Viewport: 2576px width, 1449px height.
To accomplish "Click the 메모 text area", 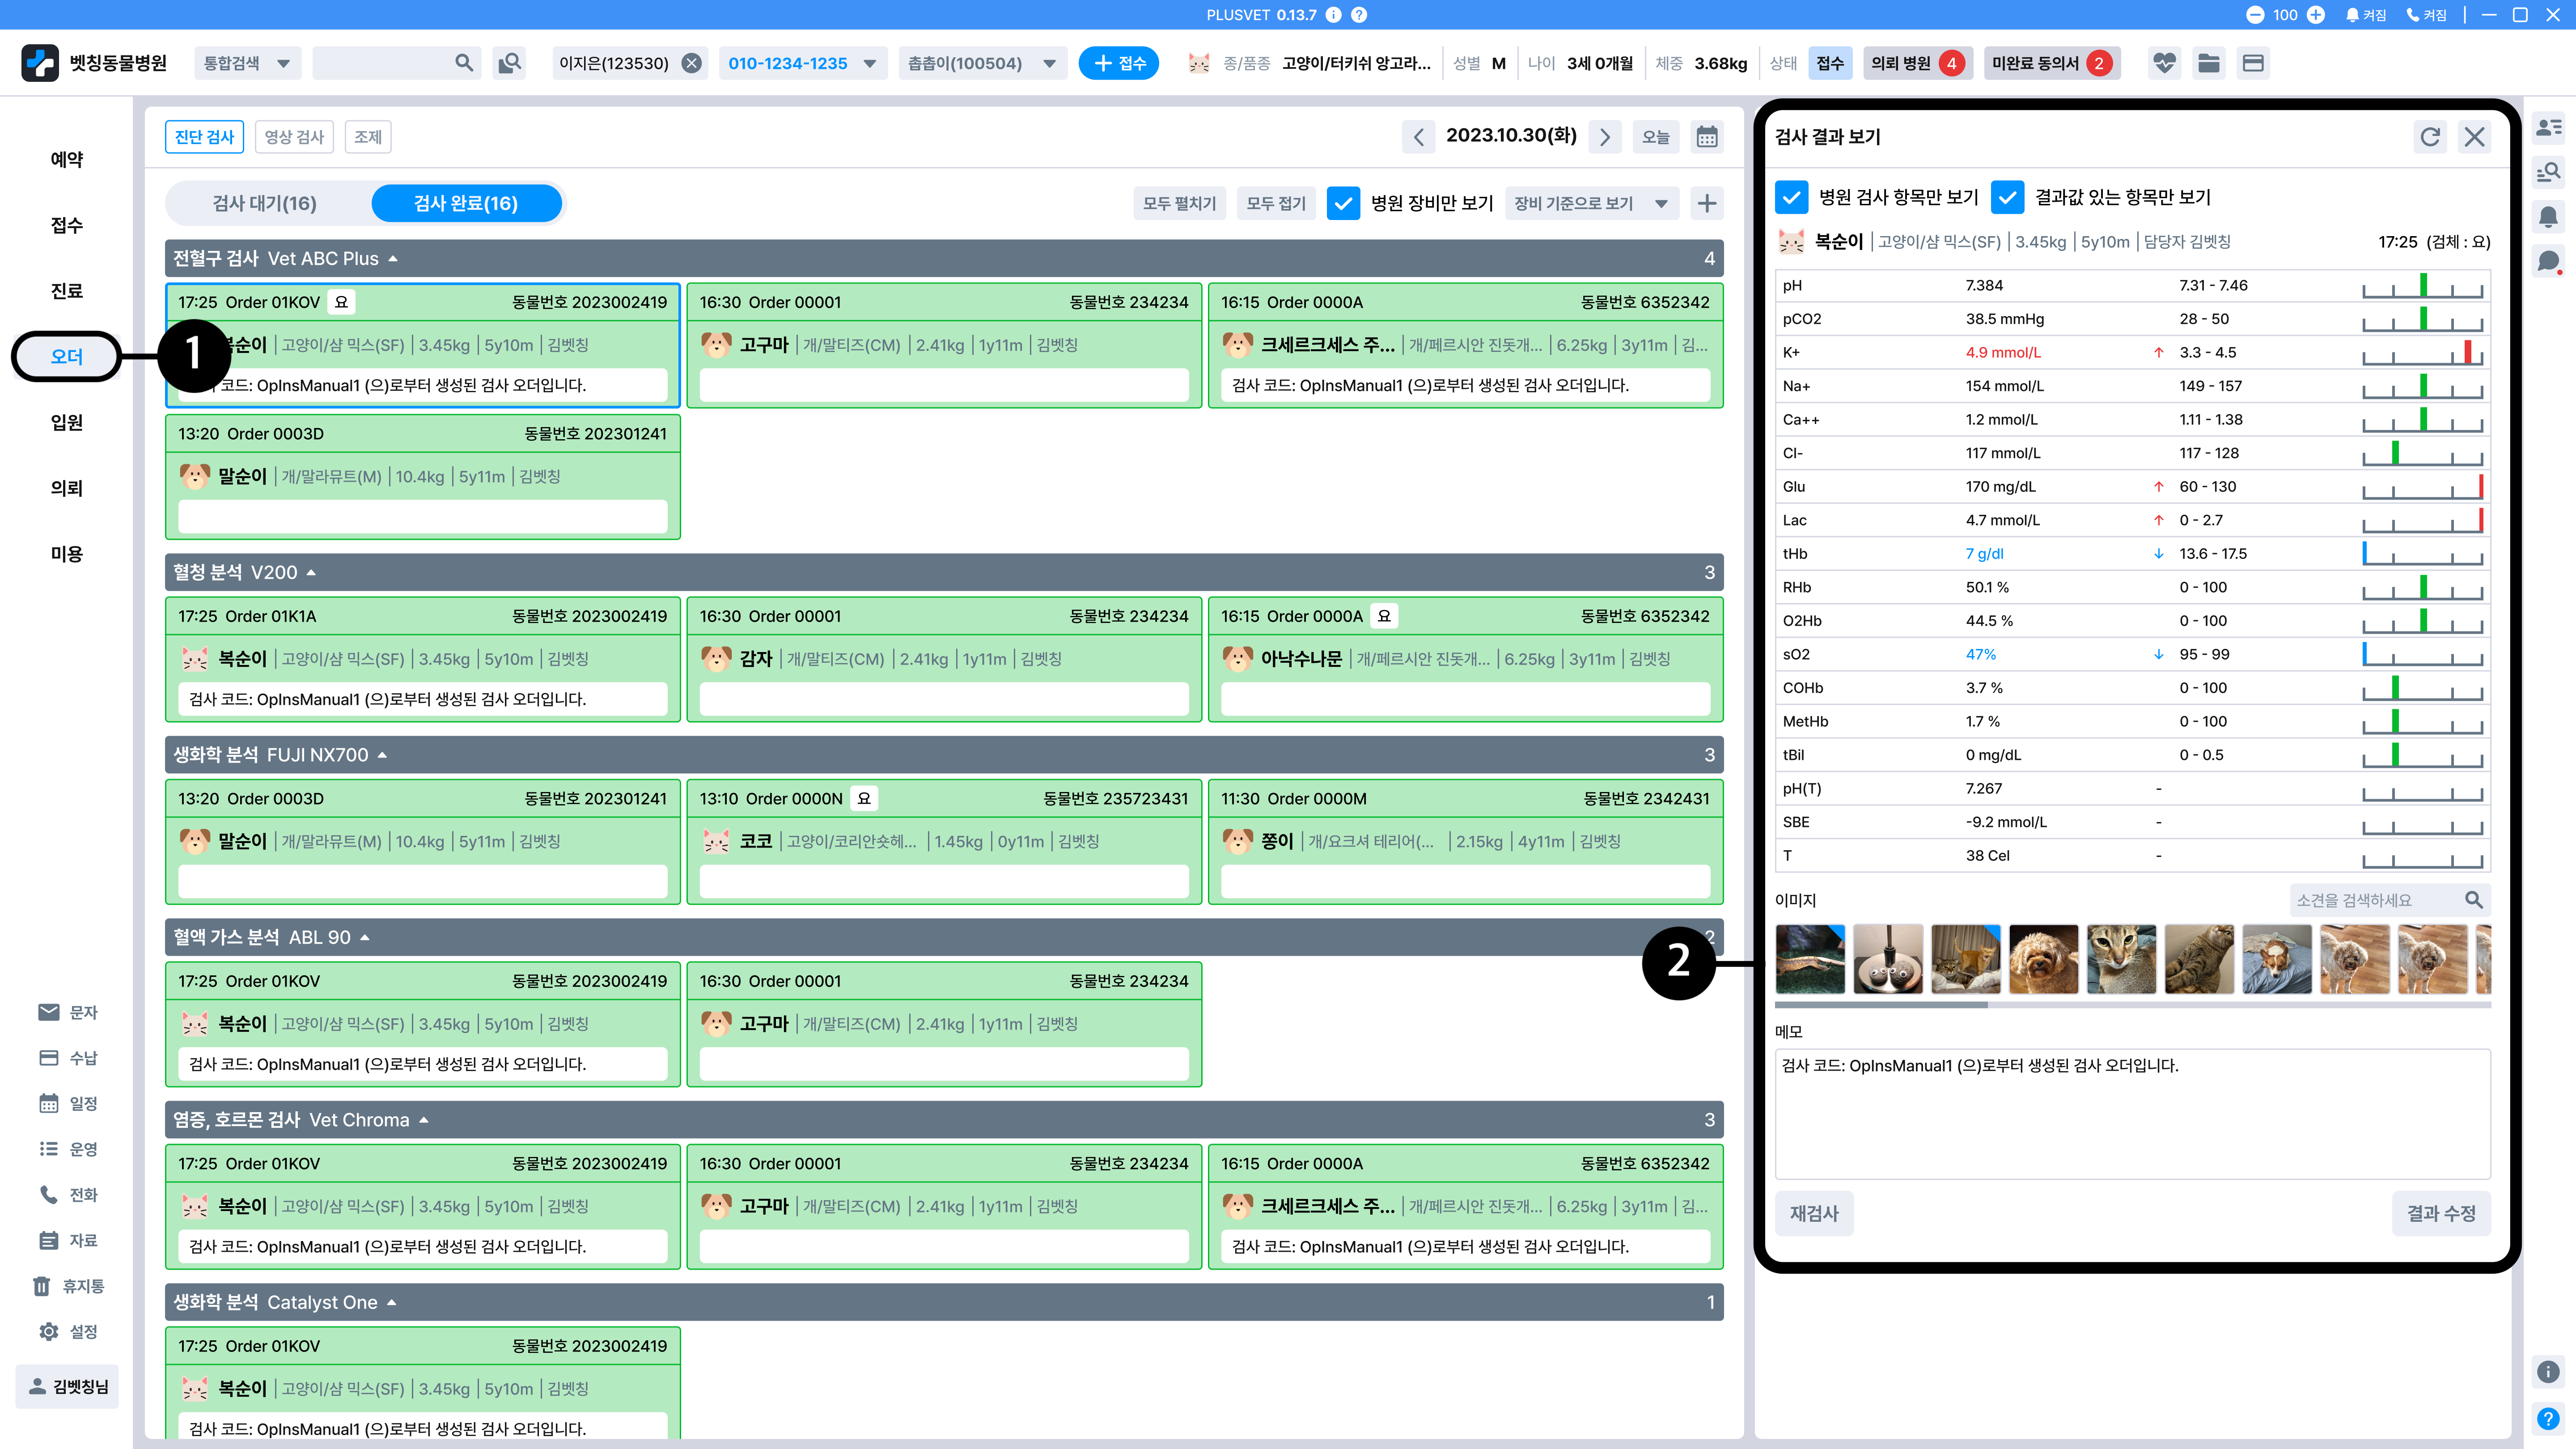I will (x=2132, y=1114).
